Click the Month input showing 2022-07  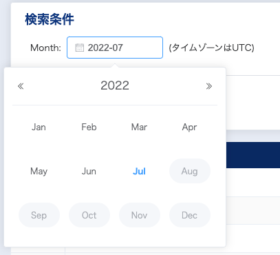pos(115,48)
